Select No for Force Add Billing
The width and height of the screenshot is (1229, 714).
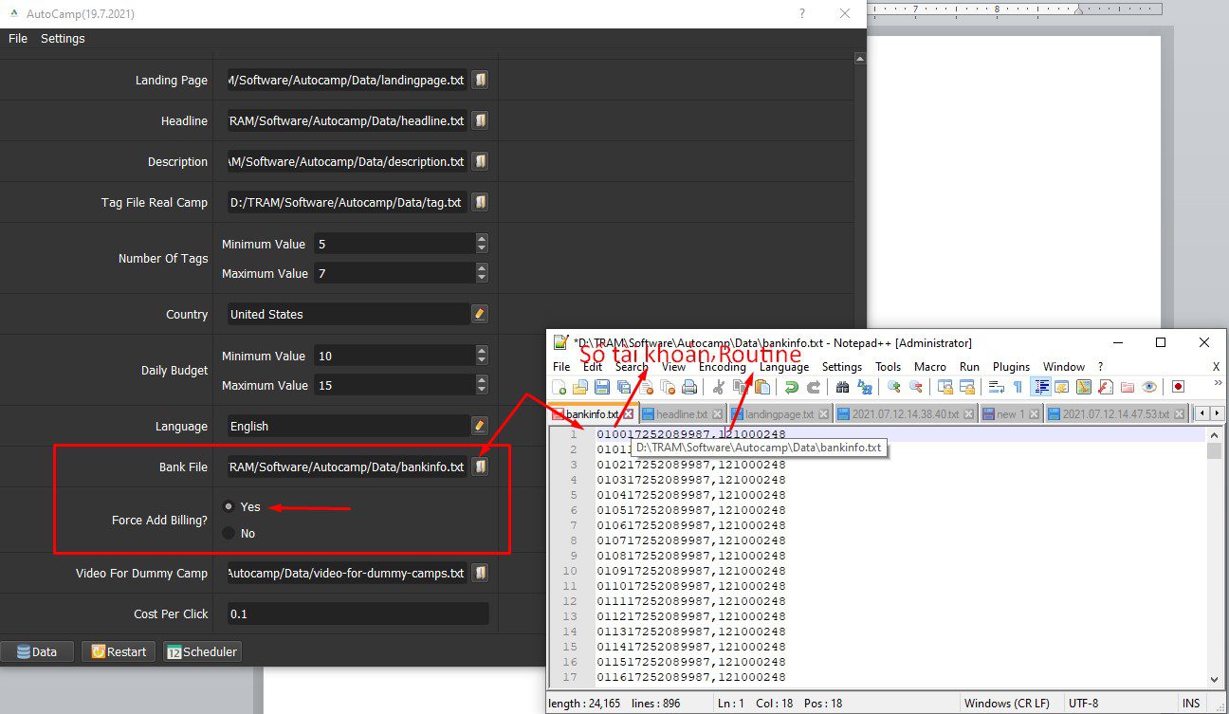pos(229,533)
